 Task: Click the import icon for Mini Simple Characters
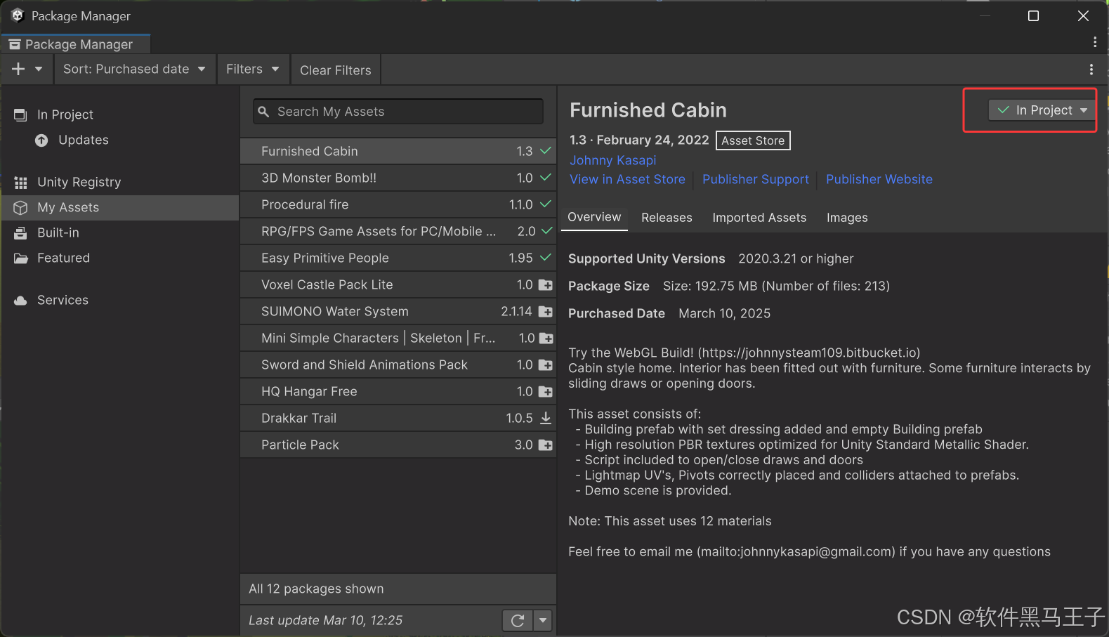tap(546, 338)
